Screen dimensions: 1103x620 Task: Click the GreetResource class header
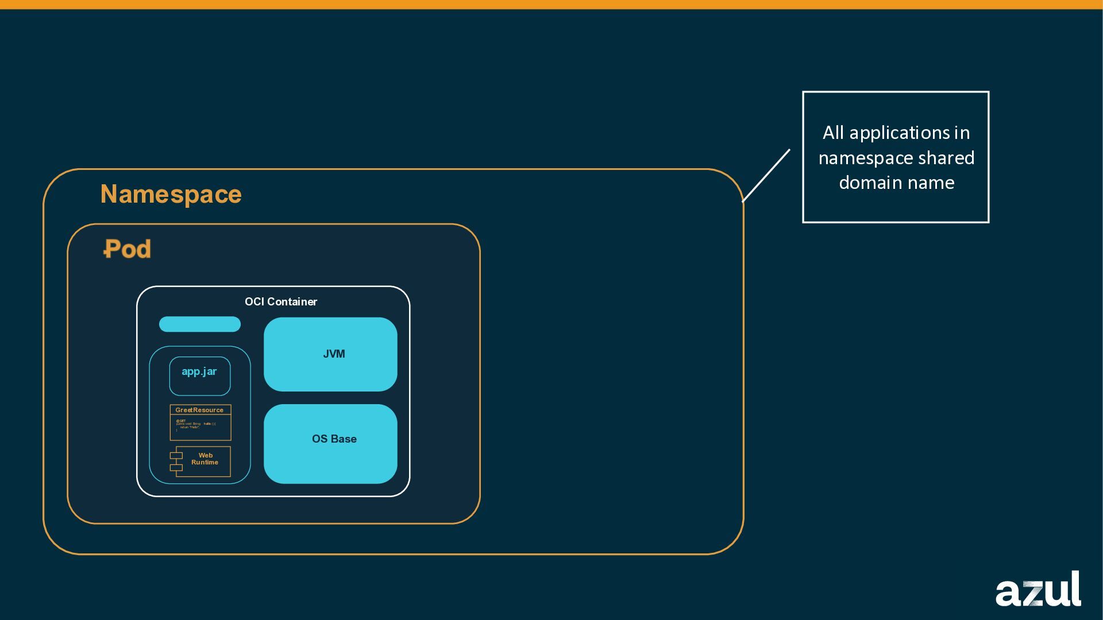(200, 410)
